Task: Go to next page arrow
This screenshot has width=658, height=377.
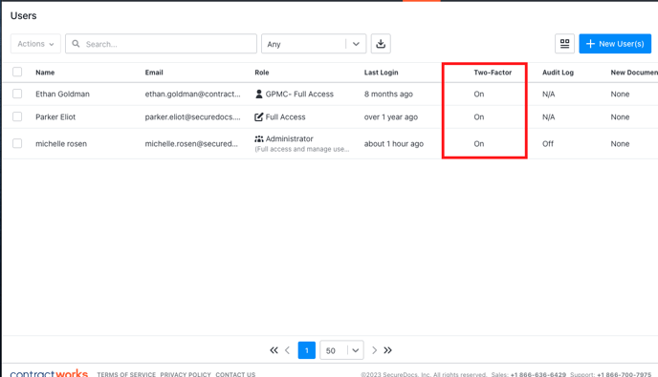Action: point(374,350)
